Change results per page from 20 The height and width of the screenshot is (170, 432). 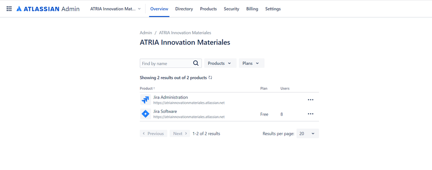pyautogui.click(x=307, y=133)
